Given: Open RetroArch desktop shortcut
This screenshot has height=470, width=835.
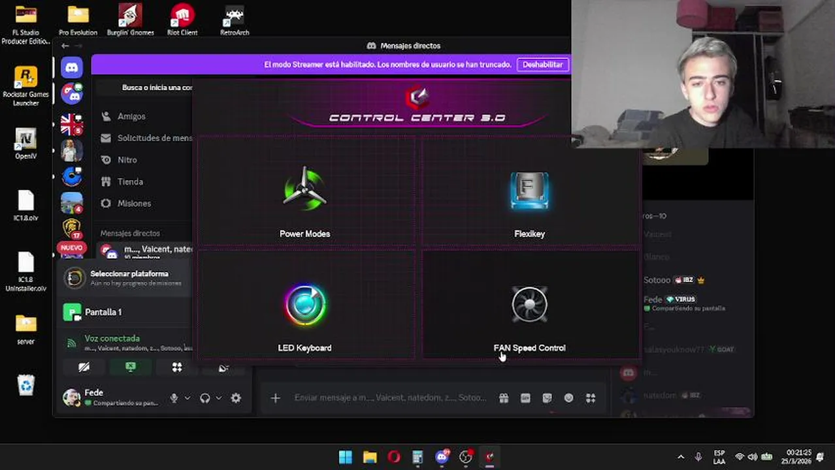Looking at the screenshot, I should point(235,20).
